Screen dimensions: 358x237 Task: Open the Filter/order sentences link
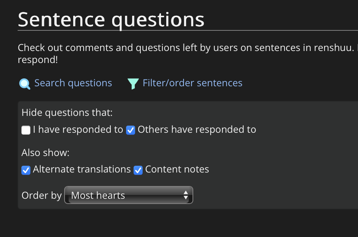pos(193,83)
